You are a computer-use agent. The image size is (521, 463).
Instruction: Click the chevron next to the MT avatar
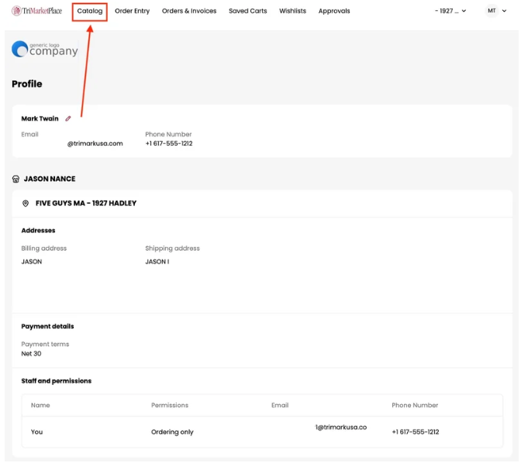pyautogui.click(x=505, y=11)
